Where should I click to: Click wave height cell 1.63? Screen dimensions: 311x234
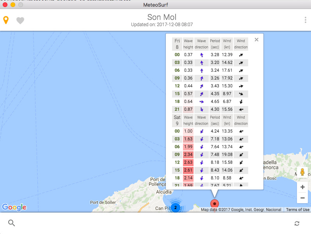coord(188,139)
